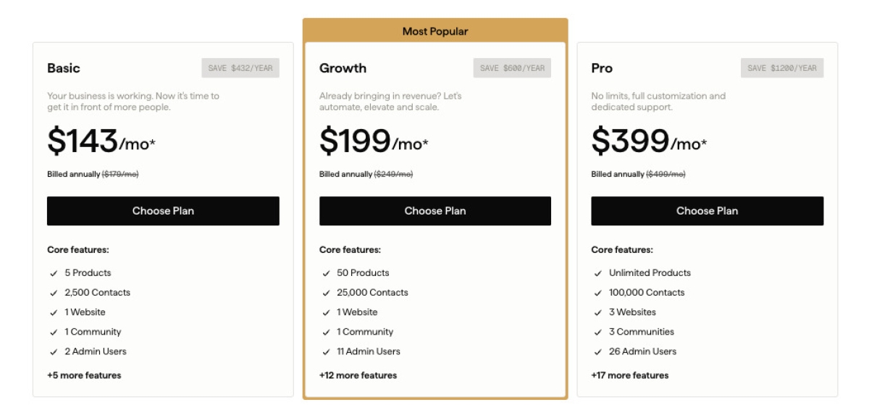The width and height of the screenshot is (869, 405).
Task: Click the SAVE $600/YEAR badge
Action: [512, 68]
